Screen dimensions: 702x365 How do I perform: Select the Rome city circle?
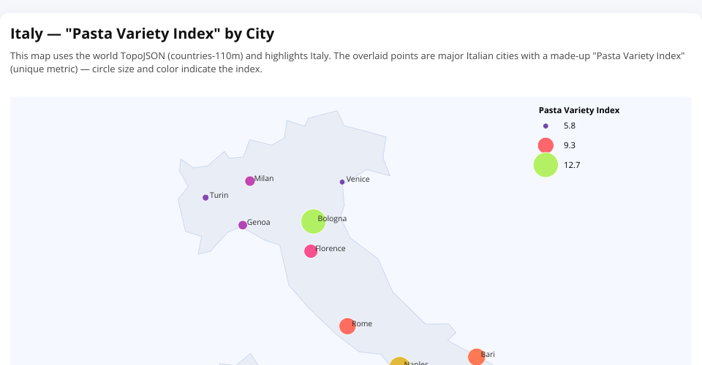[x=347, y=326]
